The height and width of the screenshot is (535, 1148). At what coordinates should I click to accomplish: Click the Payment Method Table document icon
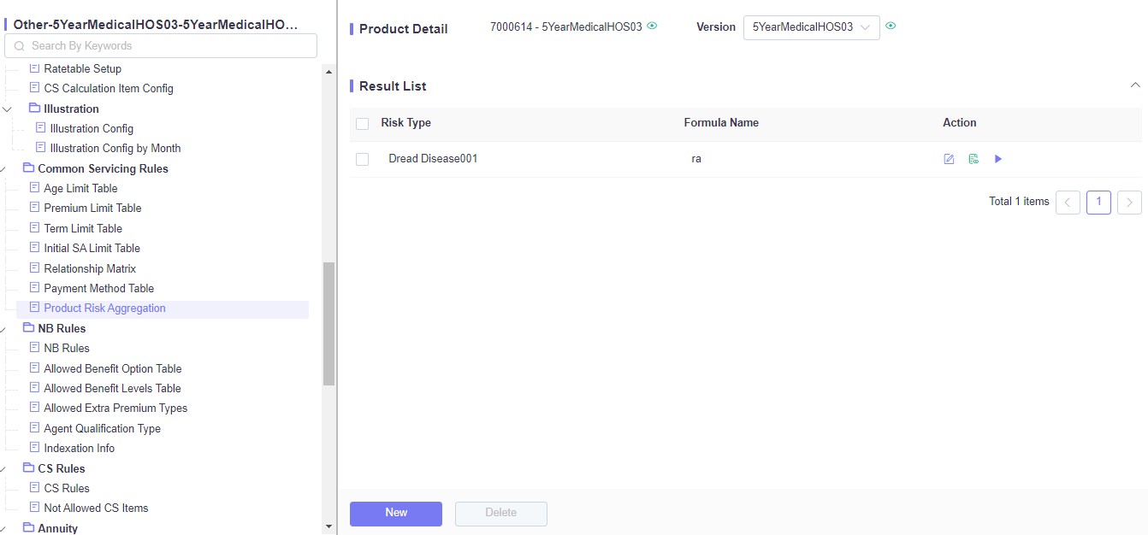pos(35,288)
